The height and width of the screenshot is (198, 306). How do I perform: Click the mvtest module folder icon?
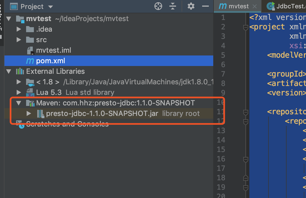tap(20, 19)
